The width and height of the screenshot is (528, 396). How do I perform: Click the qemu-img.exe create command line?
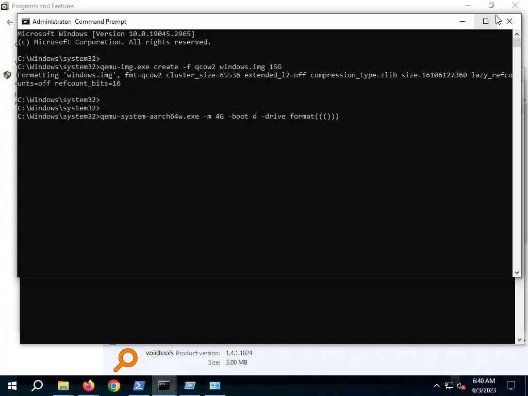point(150,67)
